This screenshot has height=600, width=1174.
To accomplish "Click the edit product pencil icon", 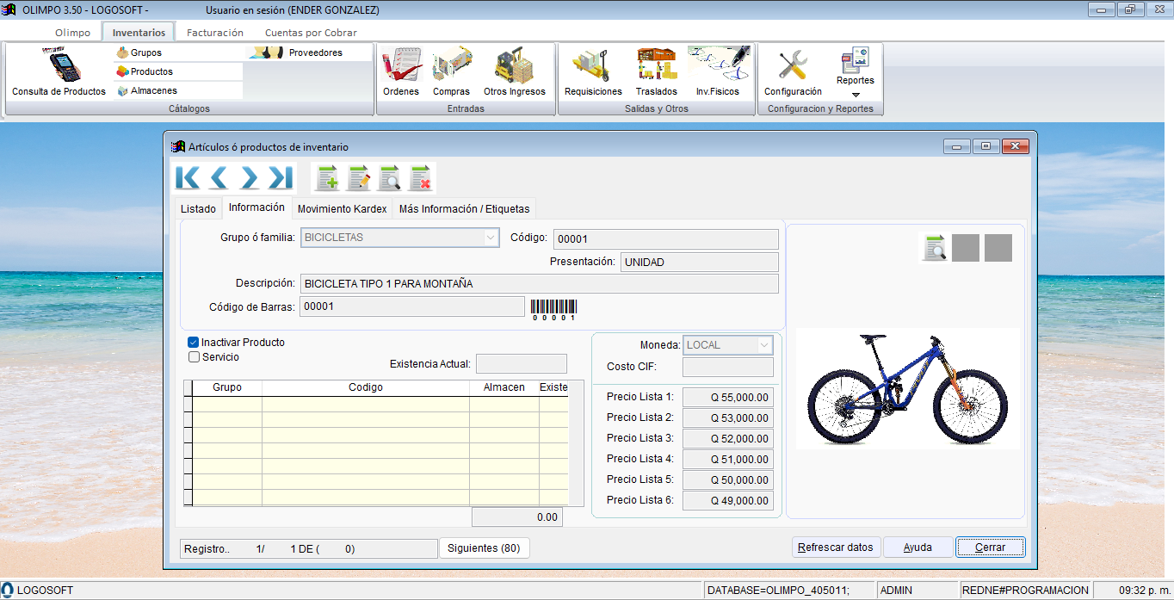I will (x=359, y=178).
